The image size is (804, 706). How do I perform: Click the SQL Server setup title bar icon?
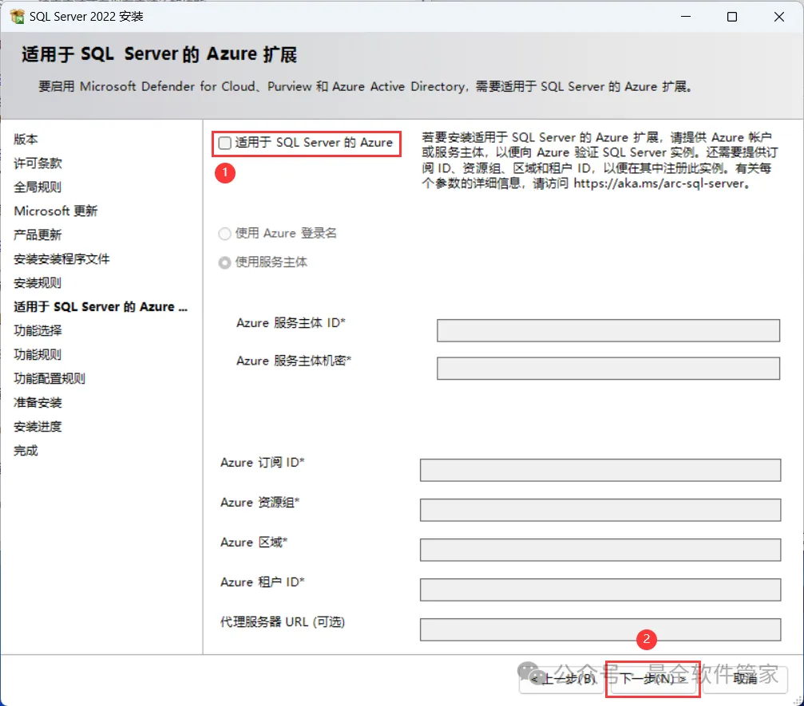[x=17, y=17]
